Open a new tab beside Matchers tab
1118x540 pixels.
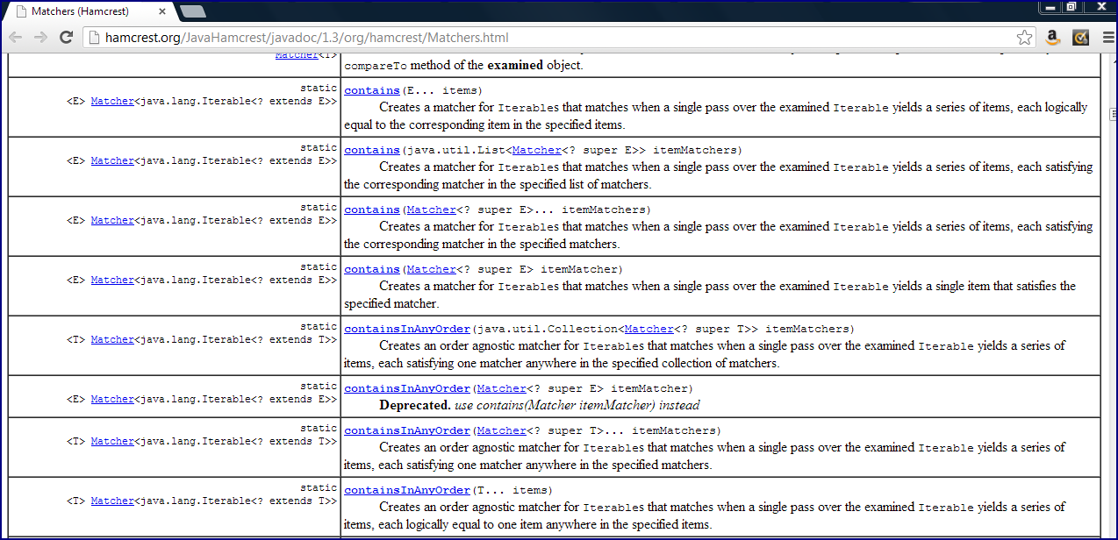192,11
